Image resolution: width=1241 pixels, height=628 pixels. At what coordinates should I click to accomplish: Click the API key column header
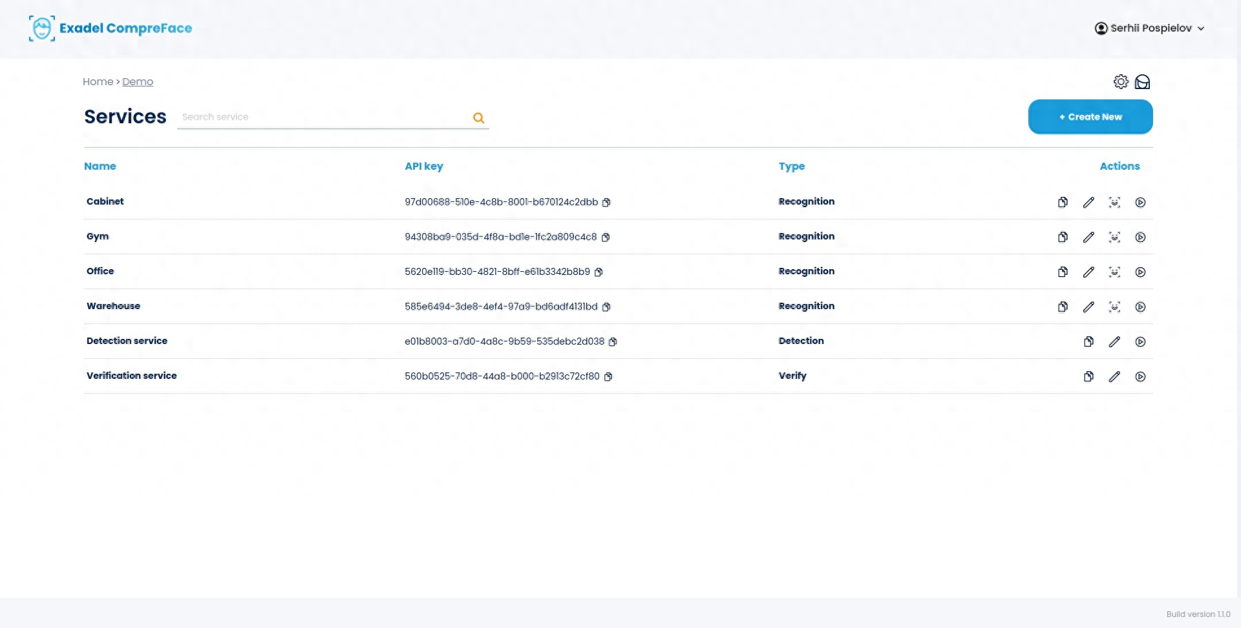(x=424, y=167)
